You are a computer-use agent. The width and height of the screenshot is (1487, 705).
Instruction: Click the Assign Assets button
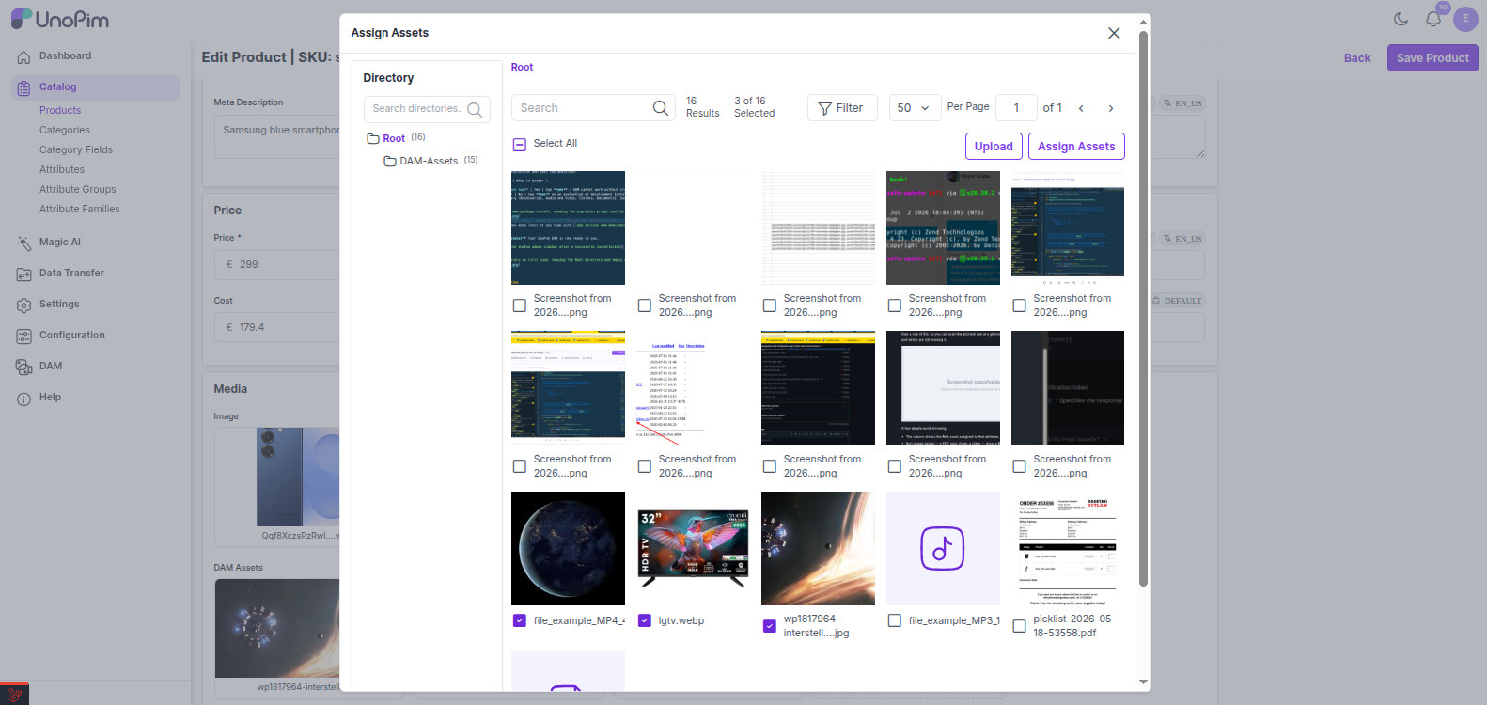click(1076, 147)
